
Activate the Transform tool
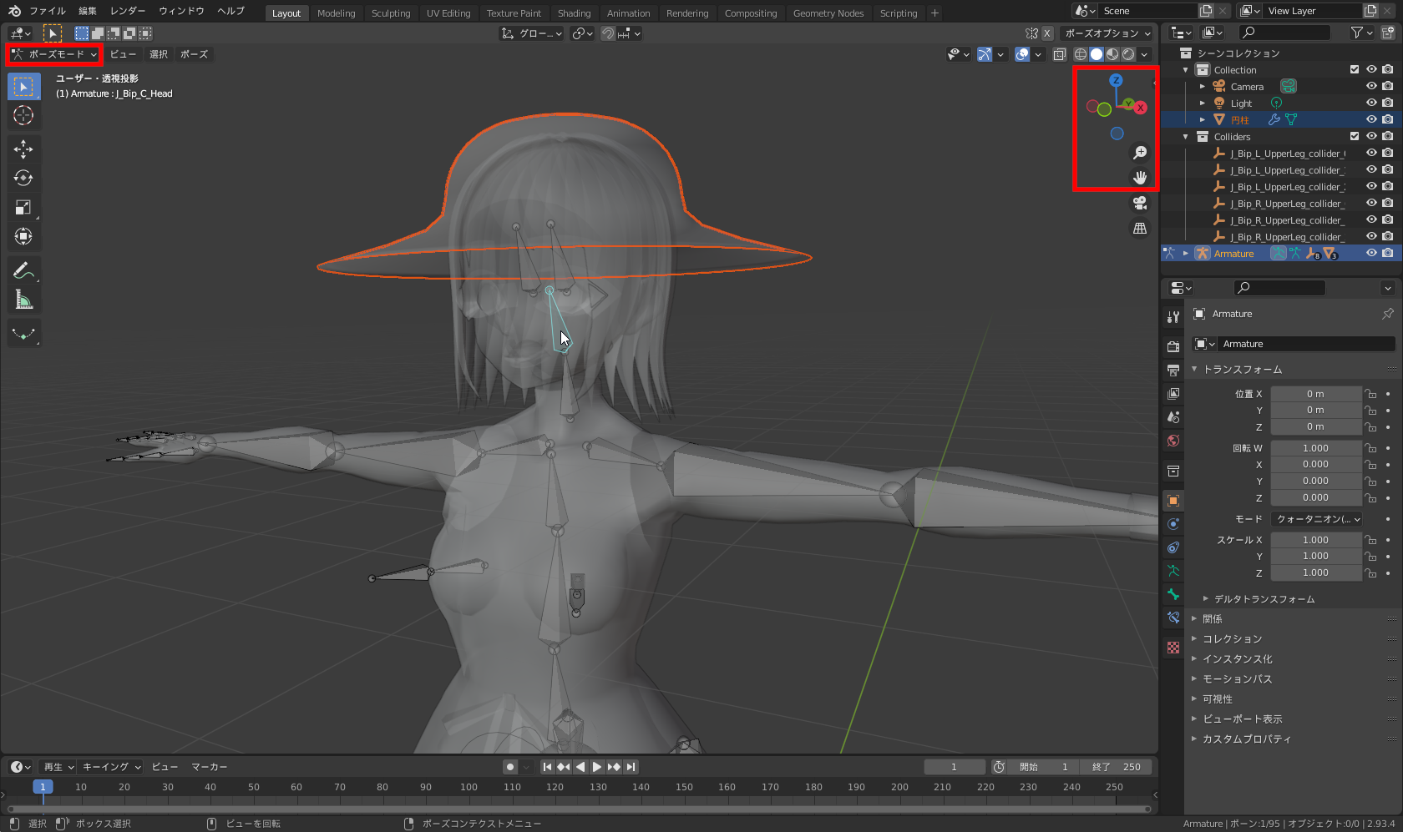(x=23, y=236)
